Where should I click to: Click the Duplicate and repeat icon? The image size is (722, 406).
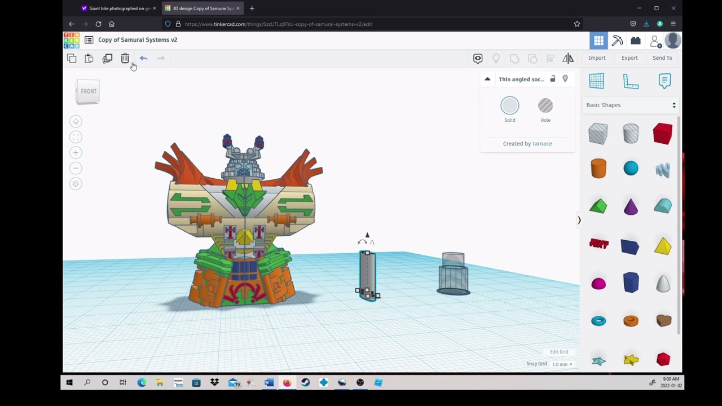(x=107, y=58)
